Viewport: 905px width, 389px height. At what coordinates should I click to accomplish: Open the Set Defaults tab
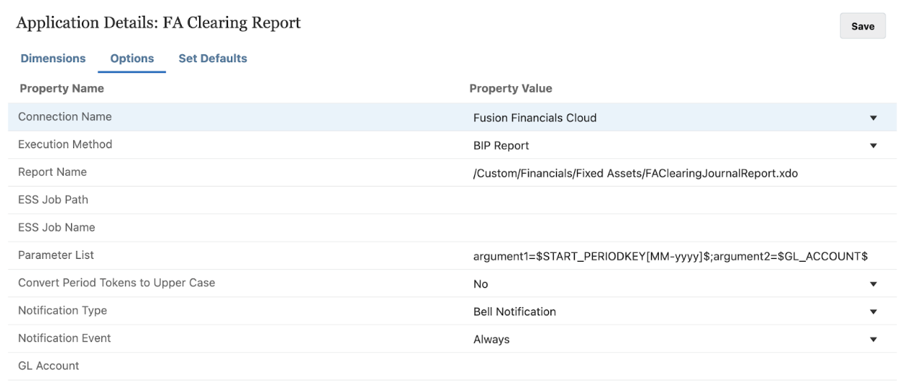coord(212,59)
